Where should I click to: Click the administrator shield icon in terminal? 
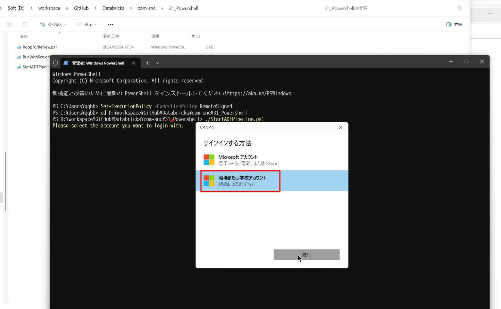[x=56, y=63]
